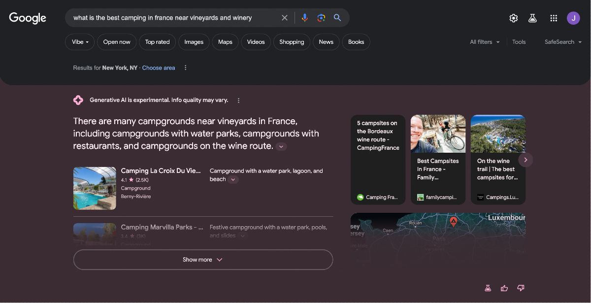Expand Camping Marvilla Parks description chevron
The width and height of the screenshot is (591, 303).
coord(242,236)
